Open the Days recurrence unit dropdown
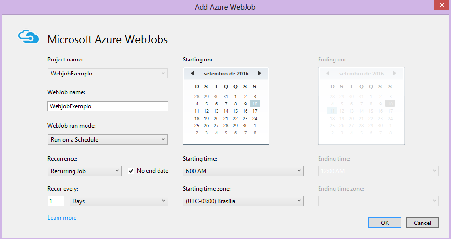 [119, 201]
